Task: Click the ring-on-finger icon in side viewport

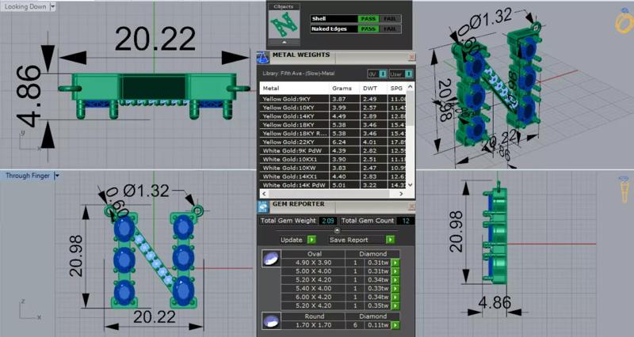Action: pos(624,189)
